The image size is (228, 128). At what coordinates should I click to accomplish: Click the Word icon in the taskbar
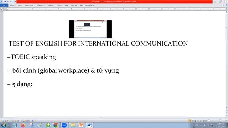coord(89,125)
